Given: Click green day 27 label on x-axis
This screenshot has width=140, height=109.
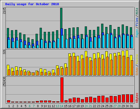Looking at the screenshot, I should (115, 106).
